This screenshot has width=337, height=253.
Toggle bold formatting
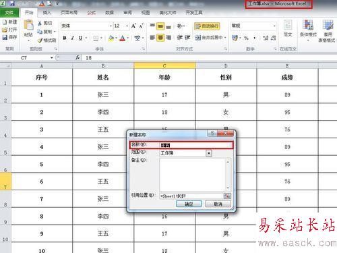[65, 38]
